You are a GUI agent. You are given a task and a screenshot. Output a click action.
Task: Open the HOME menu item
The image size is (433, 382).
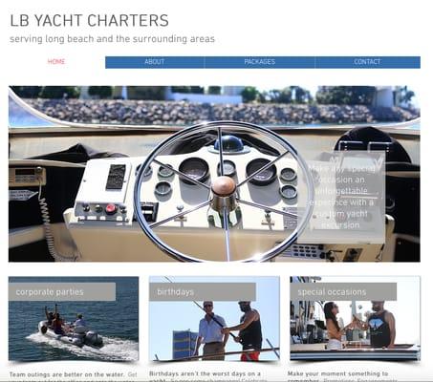56,62
